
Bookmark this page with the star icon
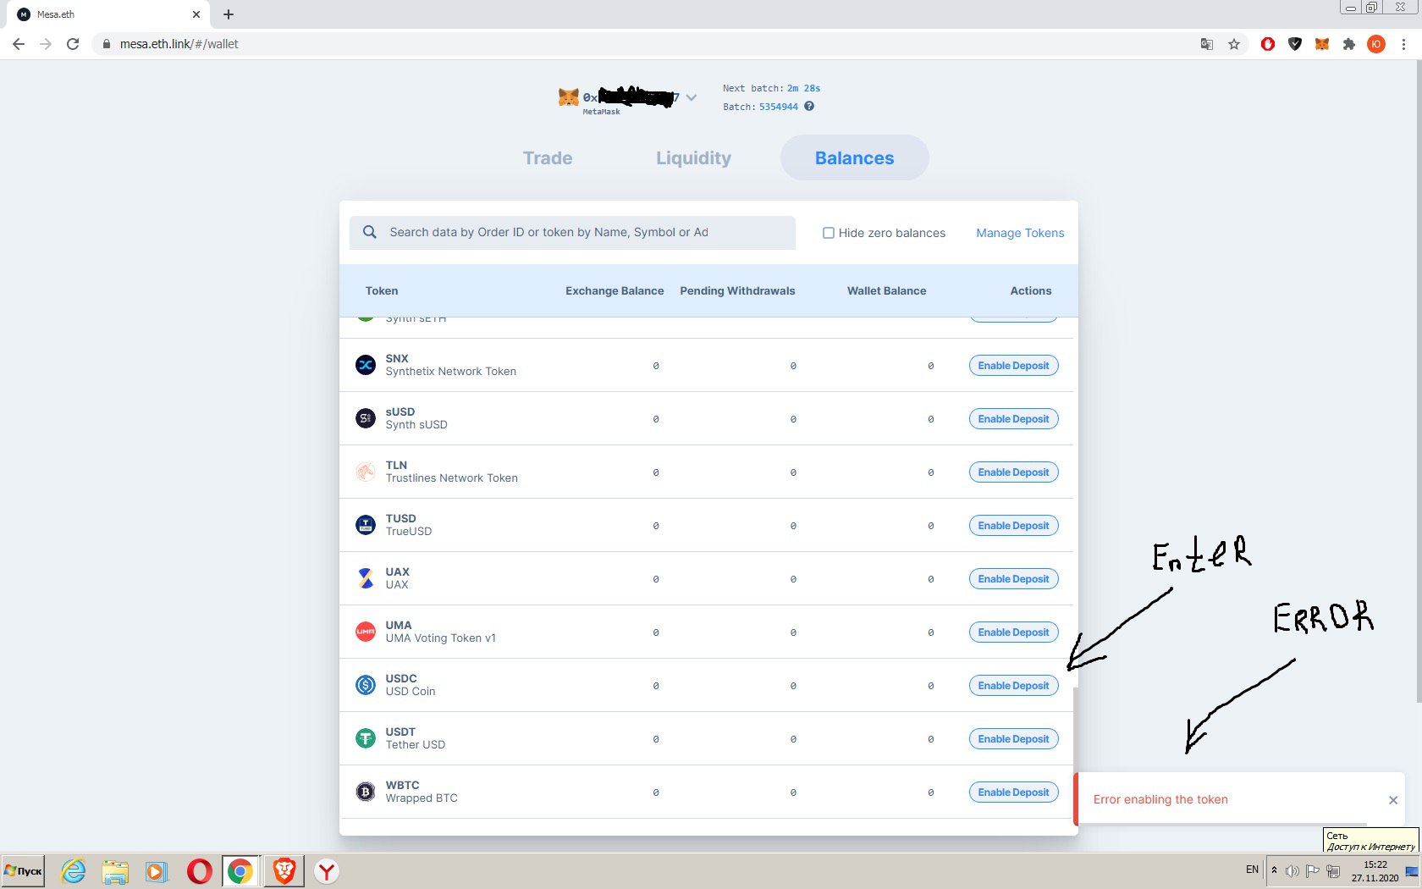pos(1234,44)
